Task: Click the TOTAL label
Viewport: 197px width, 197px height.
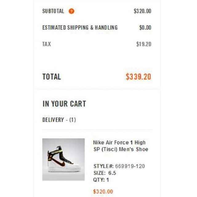Action: pos(52,77)
